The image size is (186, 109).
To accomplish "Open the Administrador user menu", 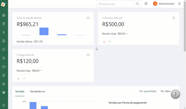I will coord(164,4).
